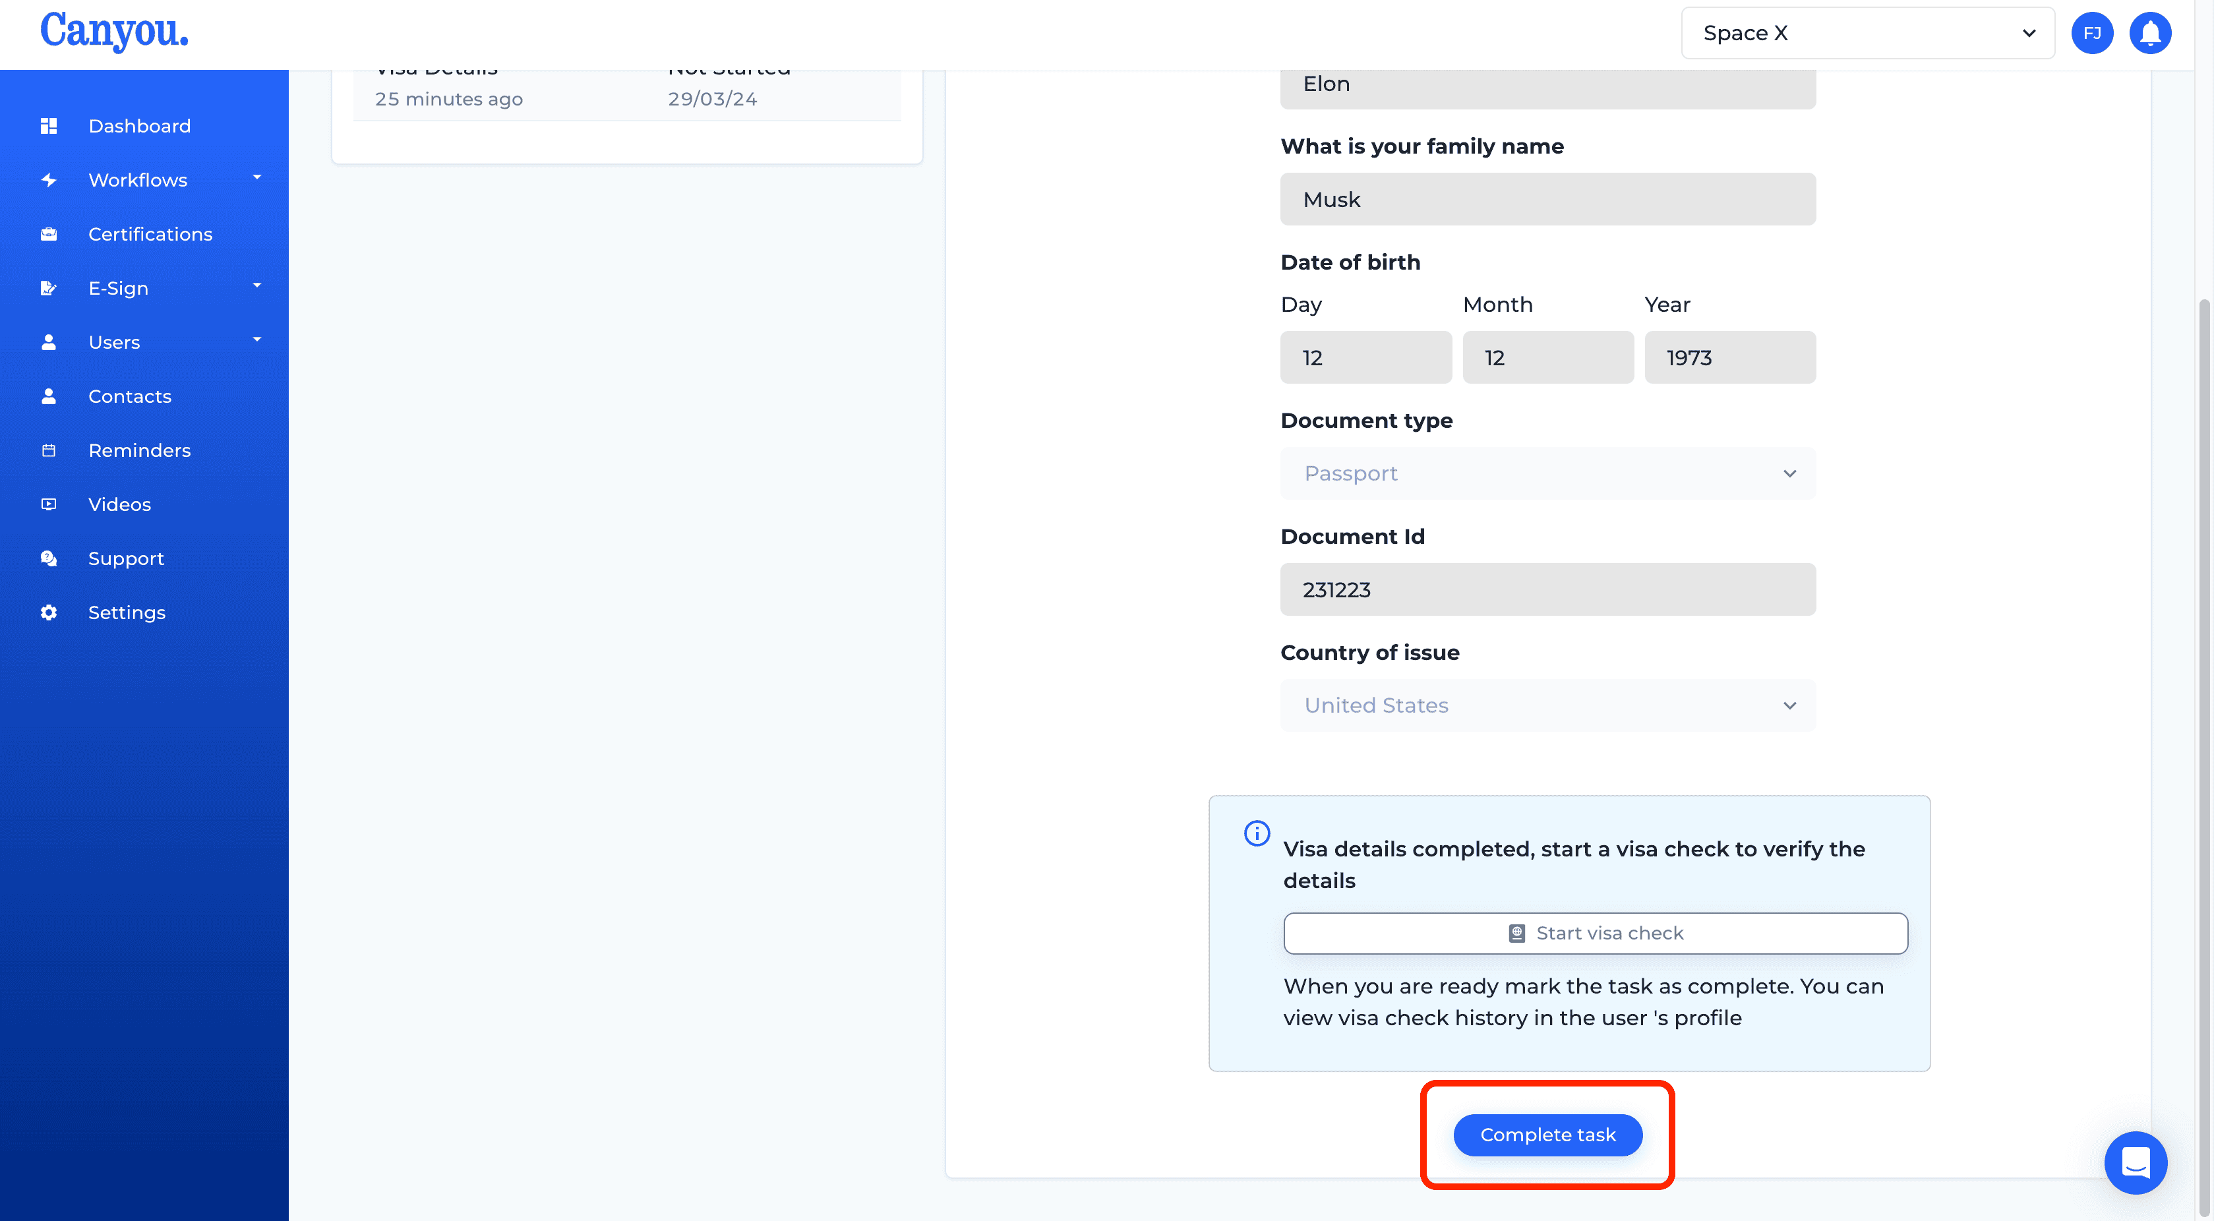
Task: Expand the Users submenu arrow
Action: point(256,340)
